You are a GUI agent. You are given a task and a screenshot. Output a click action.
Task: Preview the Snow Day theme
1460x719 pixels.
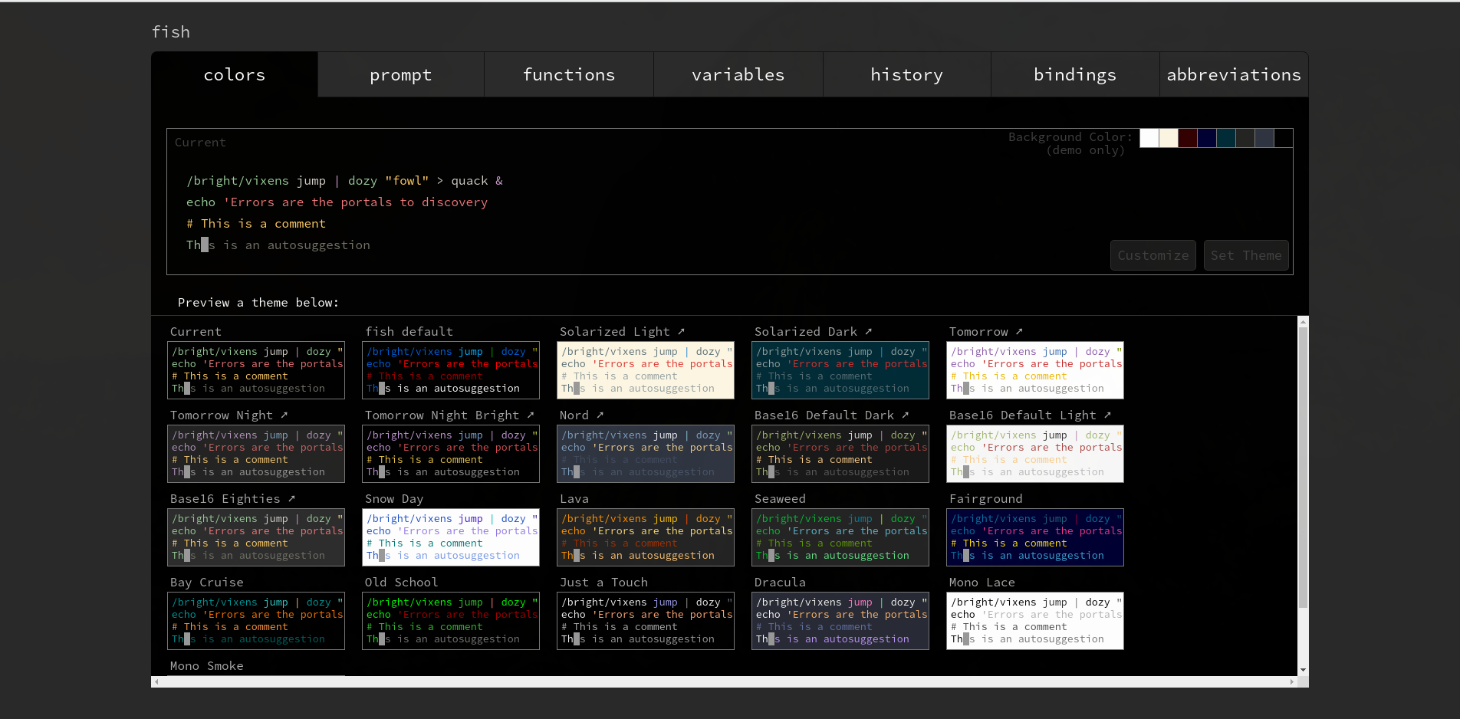click(451, 537)
